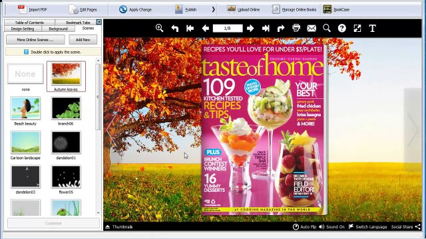Open Social Share

(405, 227)
